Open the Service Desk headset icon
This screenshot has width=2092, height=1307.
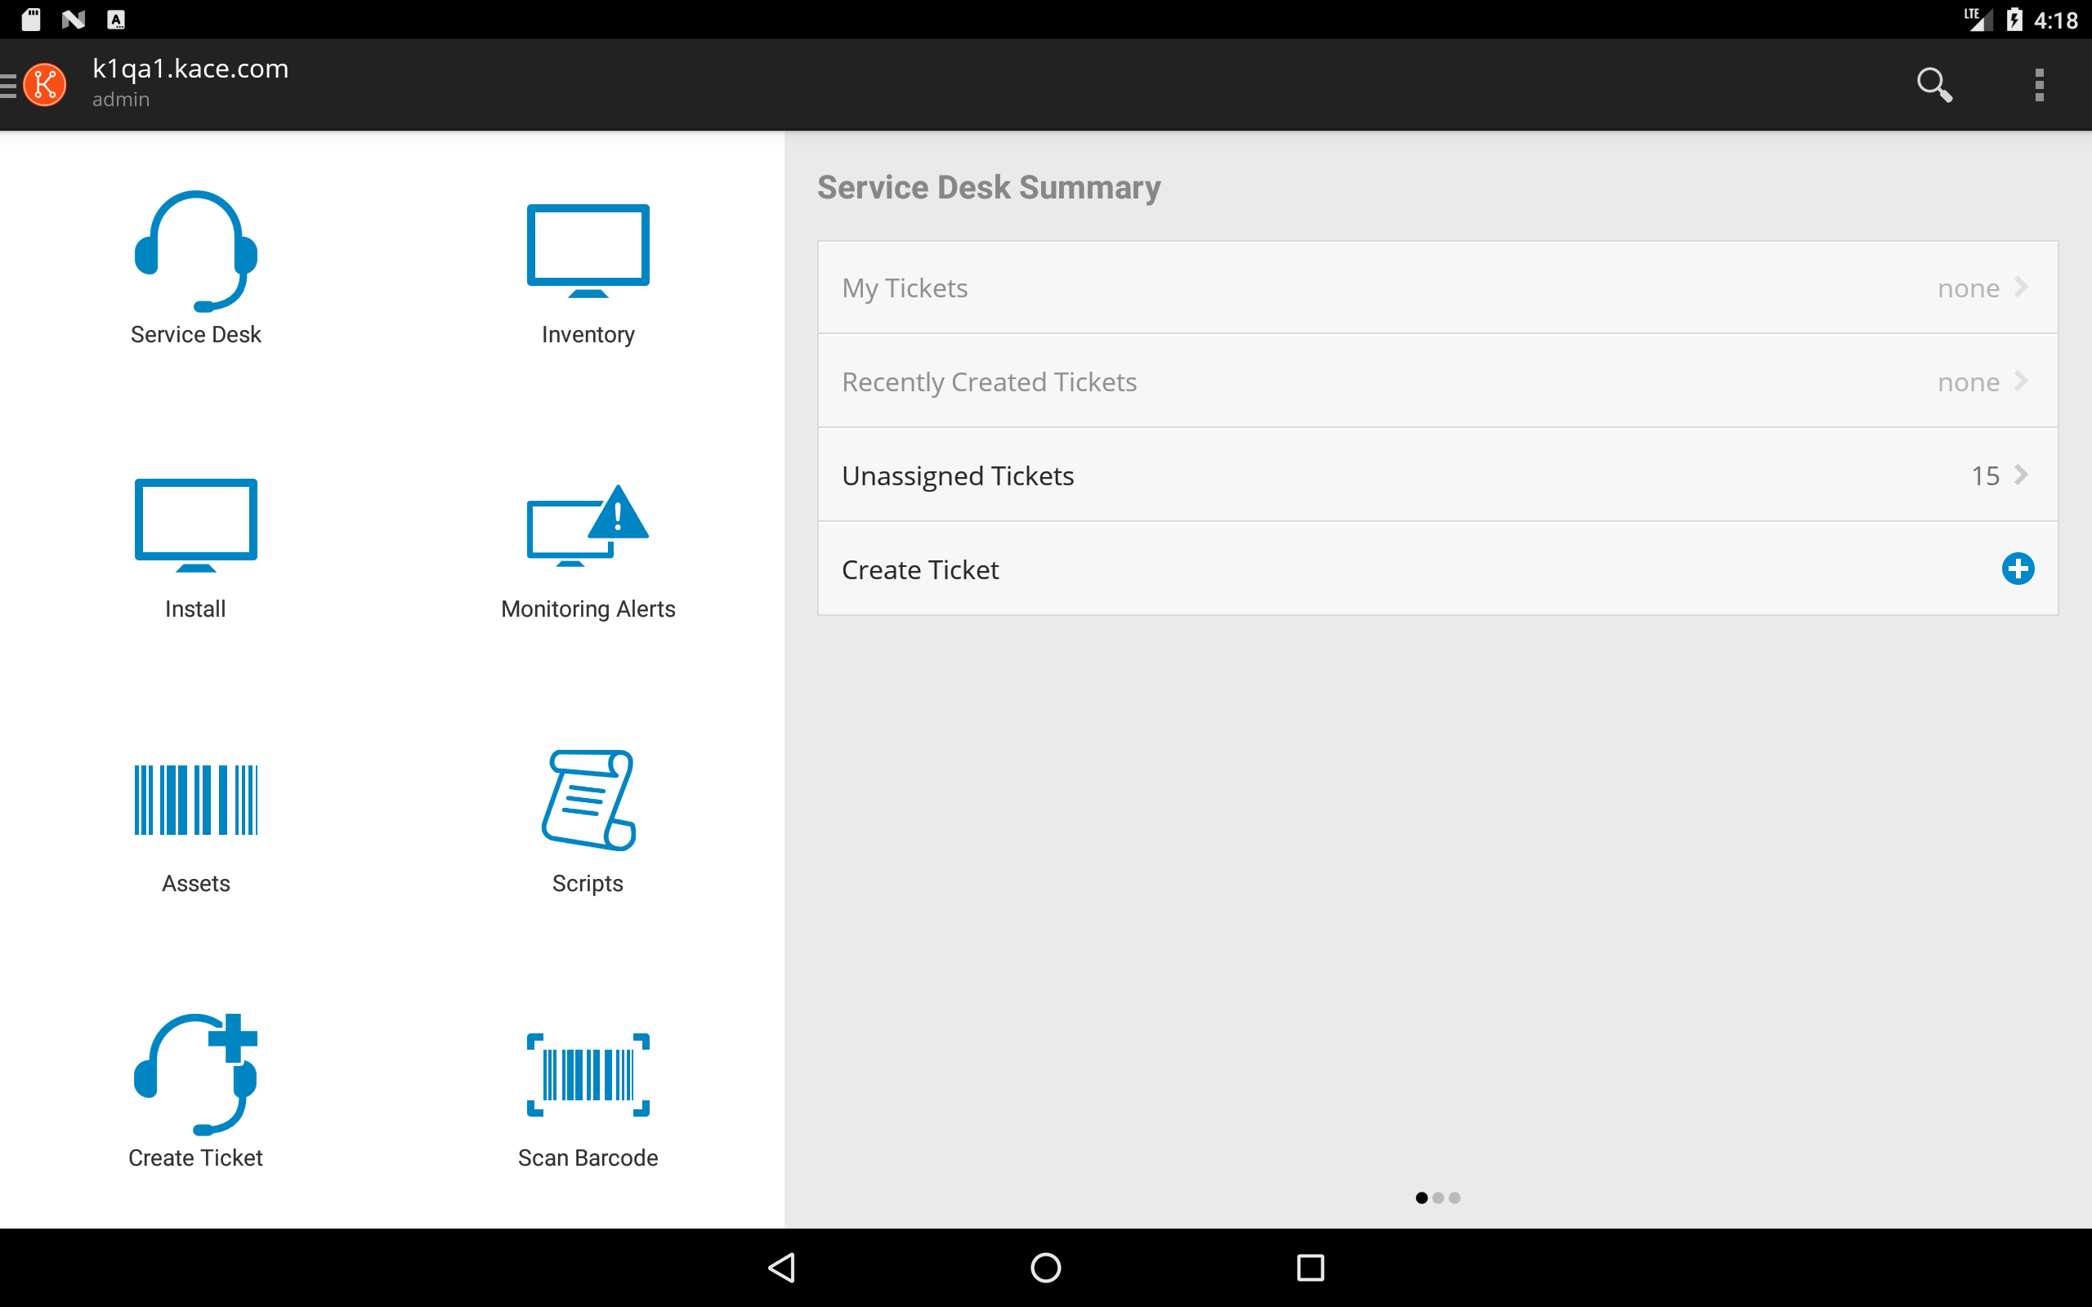pyautogui.click(x=195, y=252)
